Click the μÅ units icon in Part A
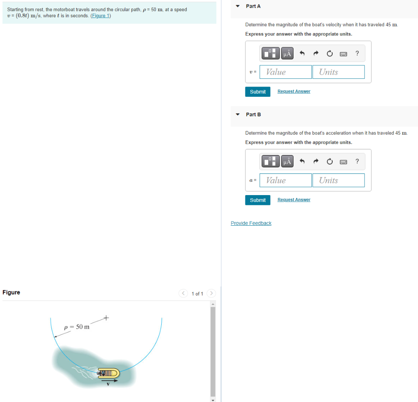The image size is (418, 402). [287, 53]
